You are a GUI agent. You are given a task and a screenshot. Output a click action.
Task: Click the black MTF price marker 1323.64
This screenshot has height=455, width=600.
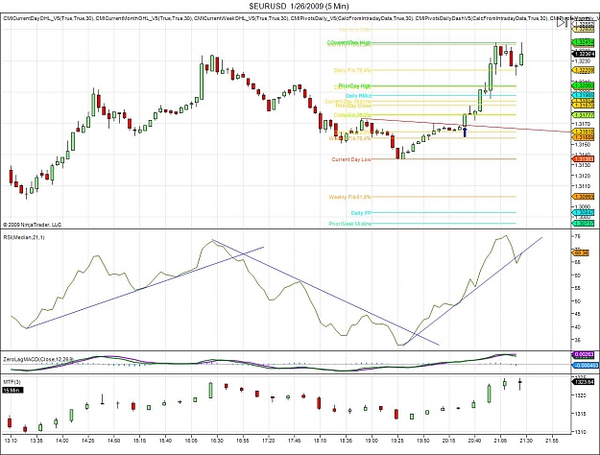583,382
